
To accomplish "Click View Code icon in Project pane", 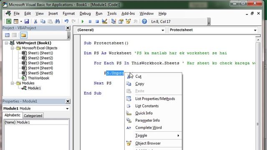I will pyautogui.click(x=7, y=35).
